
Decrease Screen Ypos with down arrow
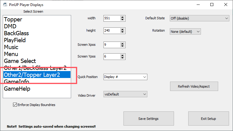[x=122, y=58]
